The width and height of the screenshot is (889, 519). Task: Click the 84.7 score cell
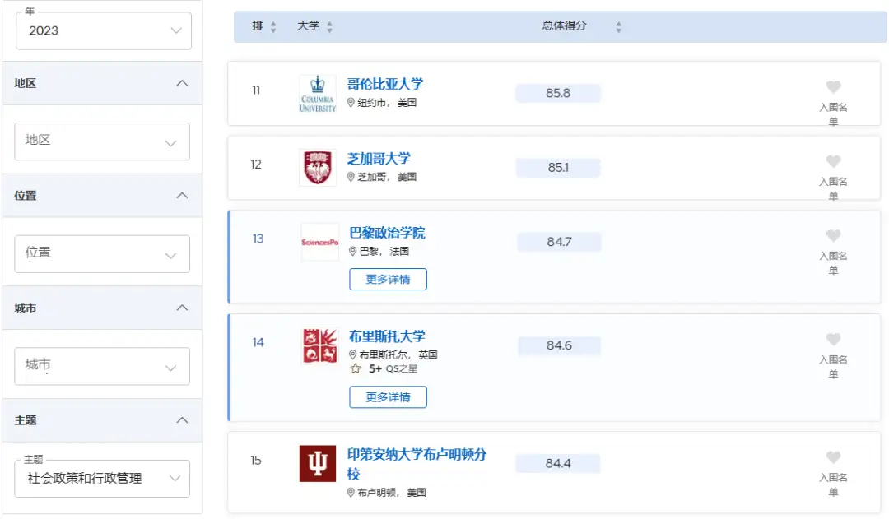point(559,241)
